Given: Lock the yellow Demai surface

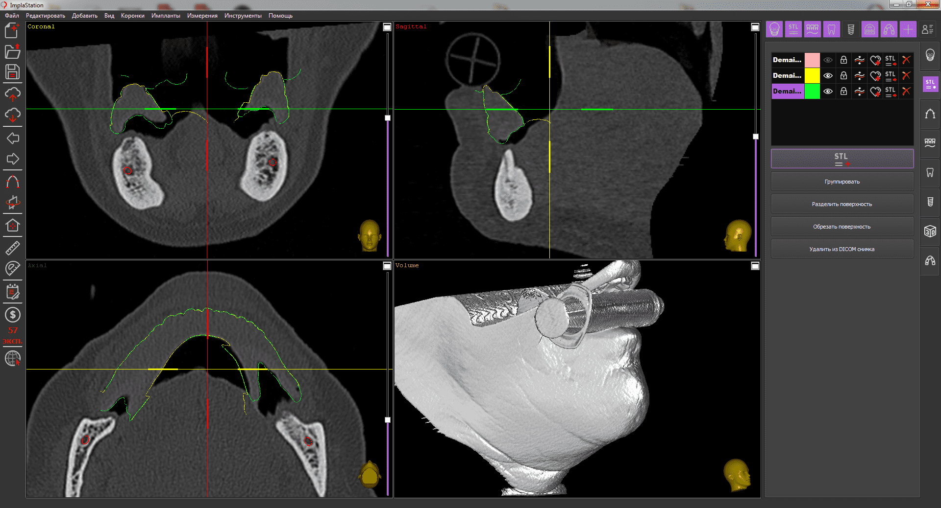Looking at the screenshot, I should click(x=843, y=76).
